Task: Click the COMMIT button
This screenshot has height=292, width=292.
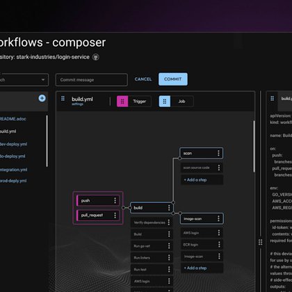Action: pyautogui.click(x=173, y=79)
